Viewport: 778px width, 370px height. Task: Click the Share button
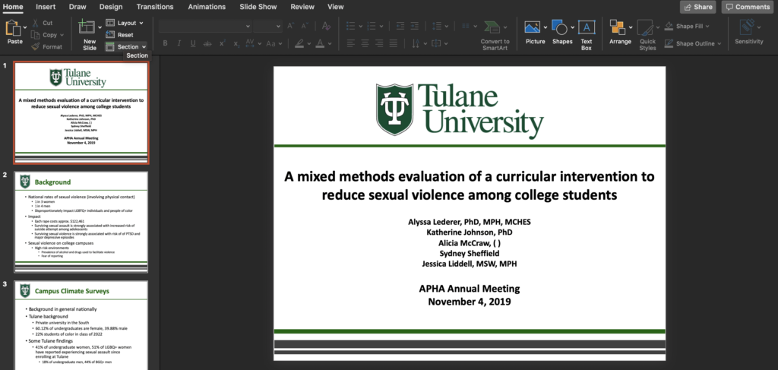tap(697, 7)
